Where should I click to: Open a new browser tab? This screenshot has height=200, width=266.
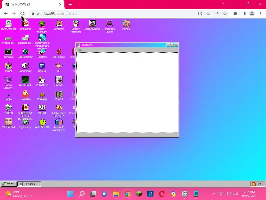(70, 4)
